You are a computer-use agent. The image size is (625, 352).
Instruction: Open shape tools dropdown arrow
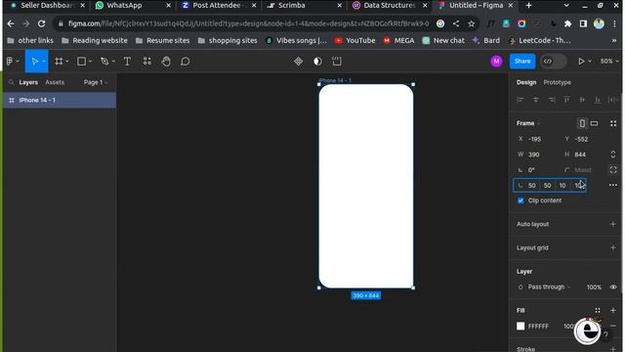point(91,62)
